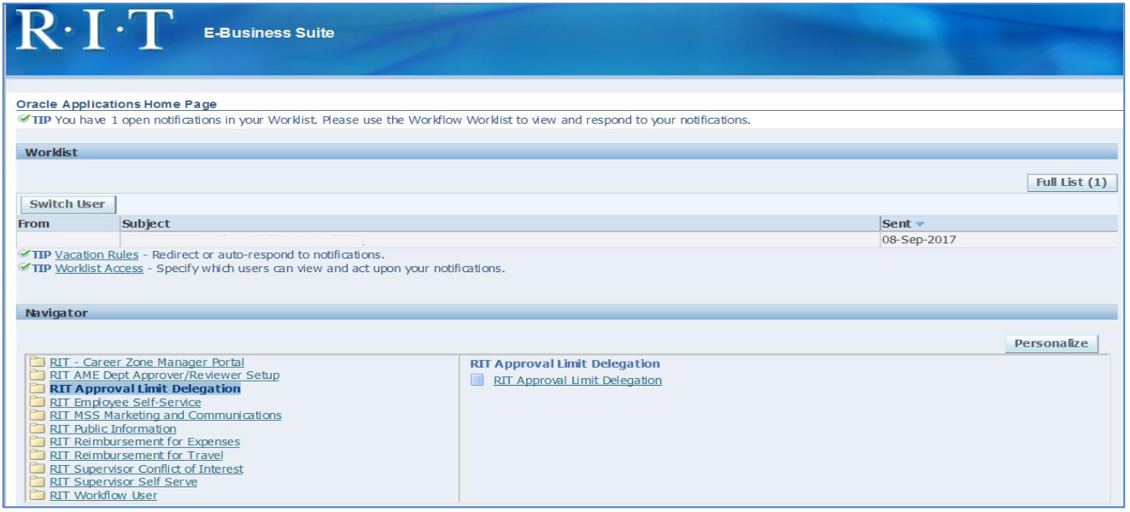Open RIT Reimbursement for Expenses folder
This screenshot has width=1130, height=512.
[144, 442]
